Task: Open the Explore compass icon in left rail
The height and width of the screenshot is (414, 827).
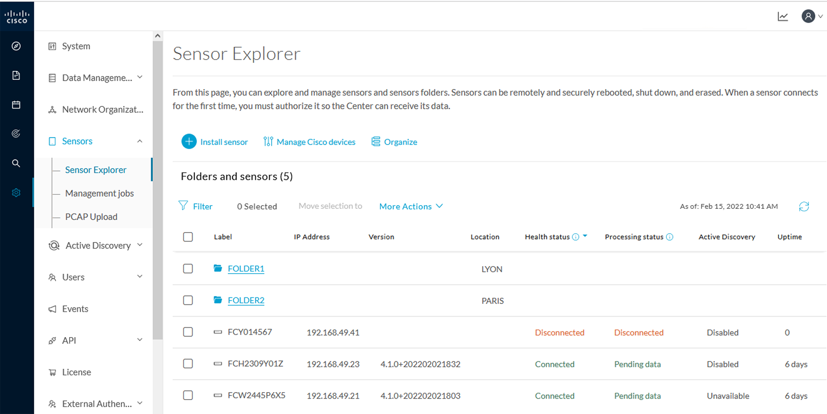Action: 16,46
